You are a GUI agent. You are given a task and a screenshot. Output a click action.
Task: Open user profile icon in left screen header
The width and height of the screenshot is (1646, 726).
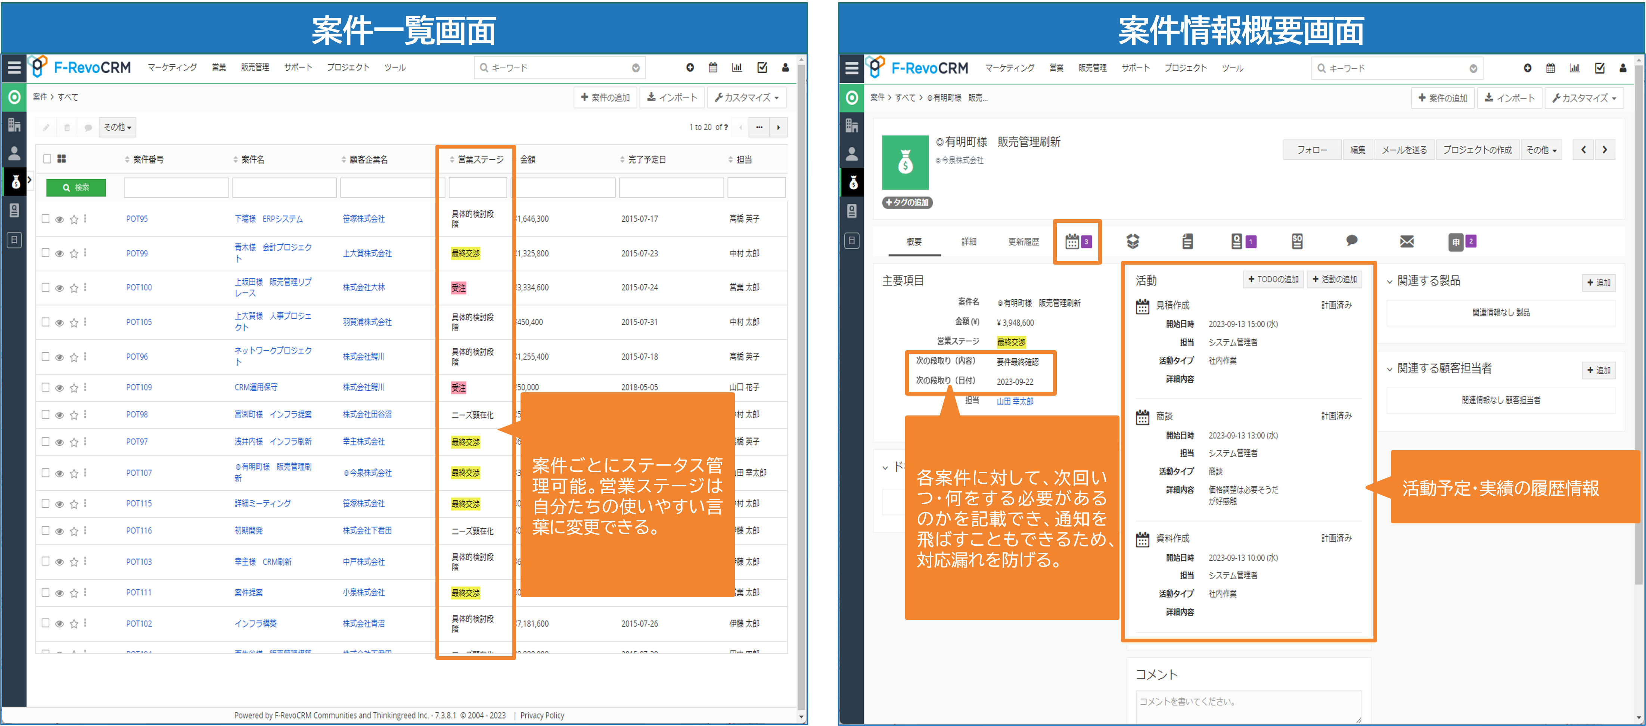785,67
